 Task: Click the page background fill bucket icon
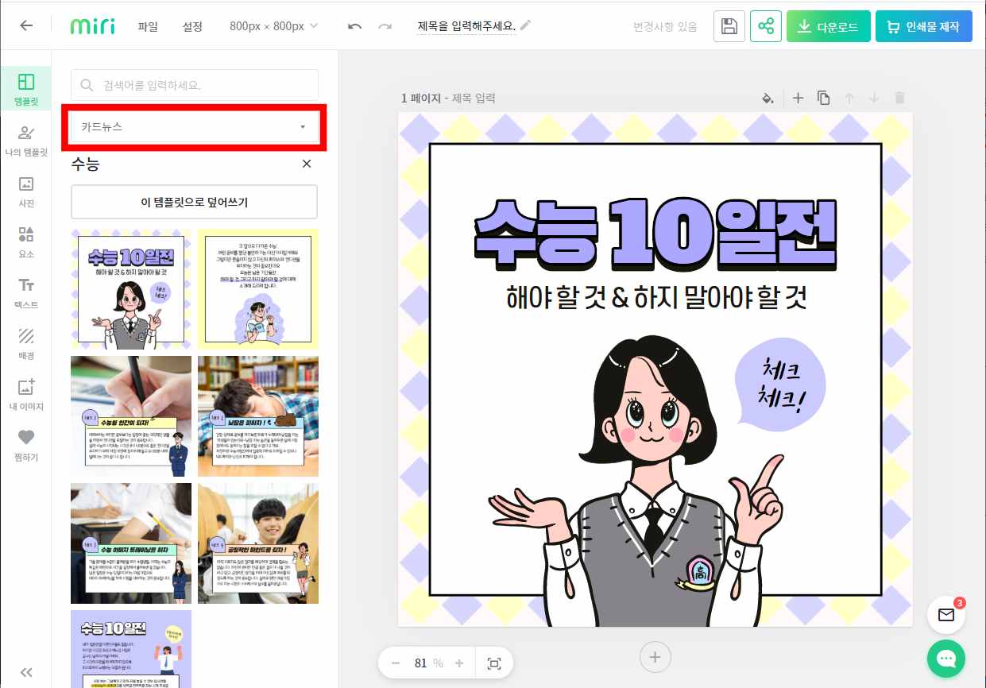[x=768, y=98]
